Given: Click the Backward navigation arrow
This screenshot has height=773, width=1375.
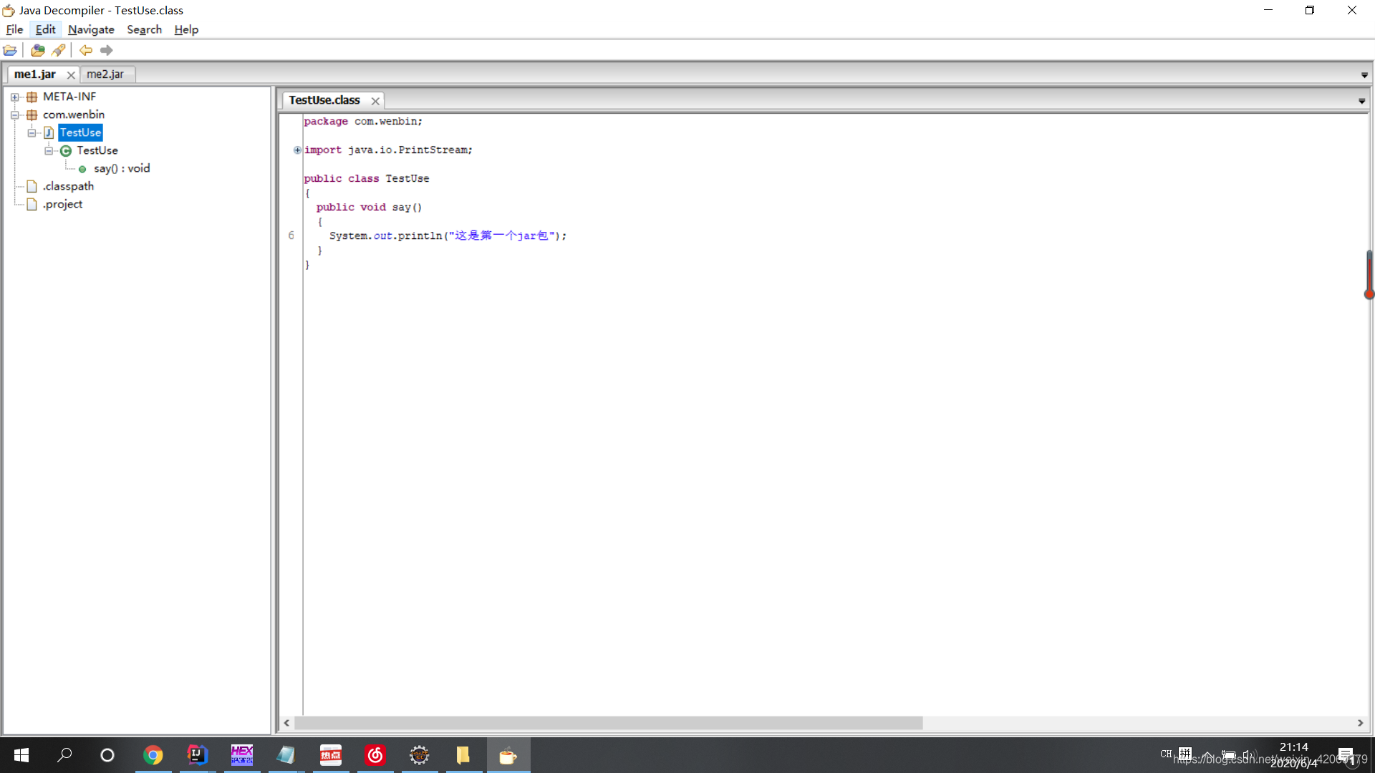Looking at the screenshot, I should point(86,50).
